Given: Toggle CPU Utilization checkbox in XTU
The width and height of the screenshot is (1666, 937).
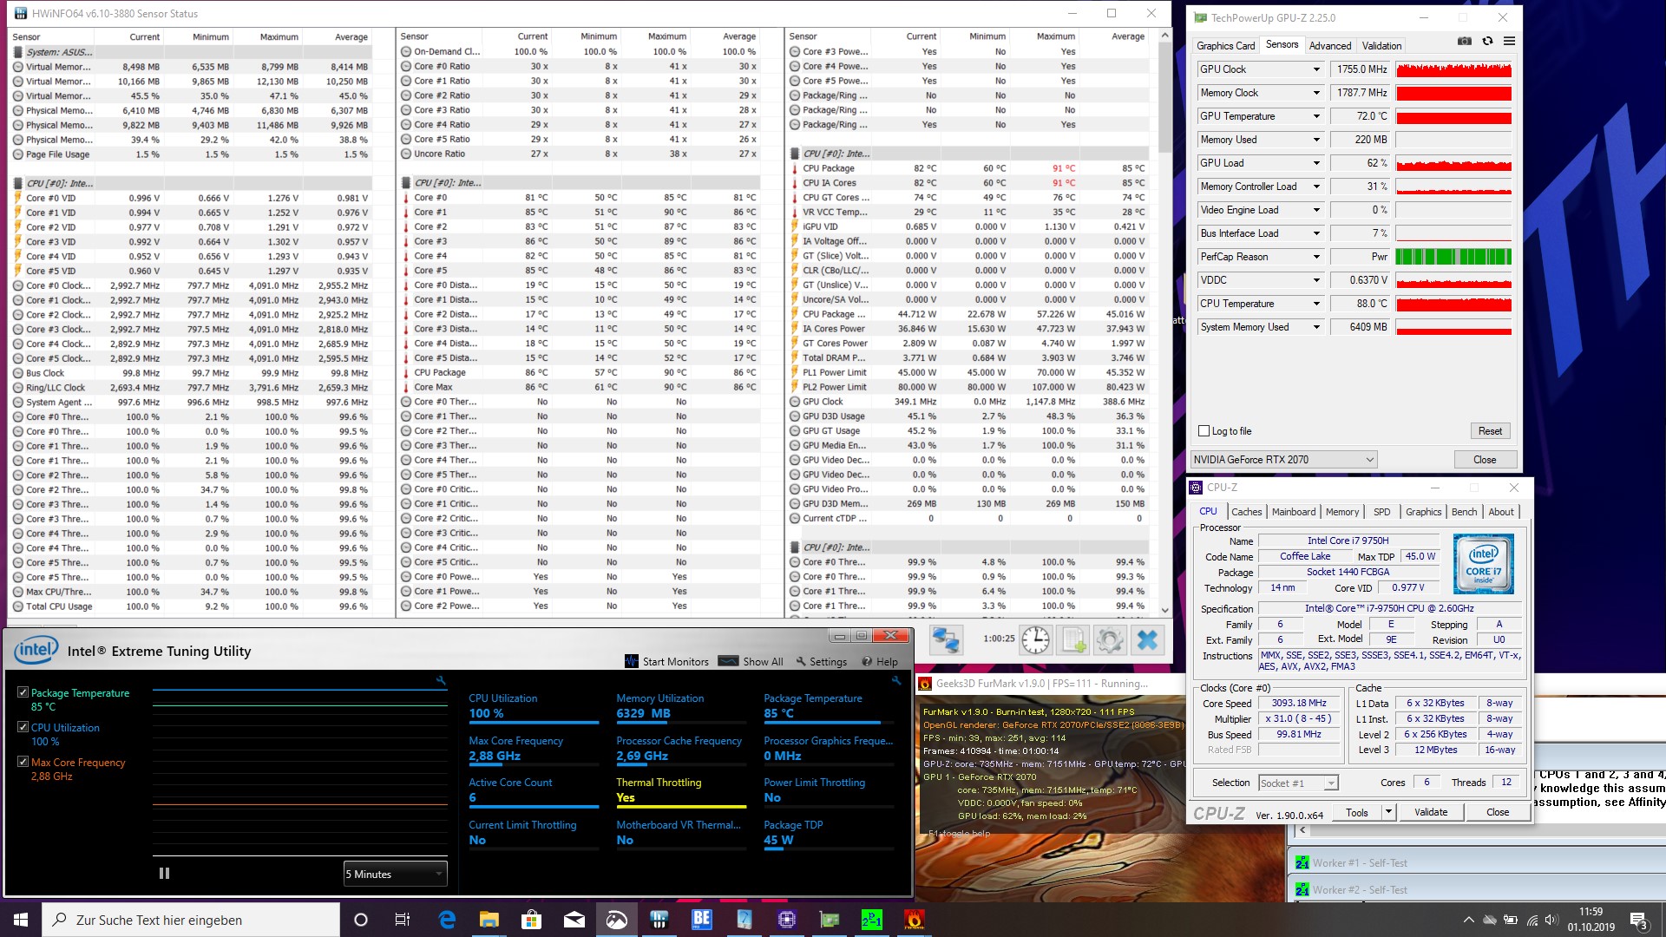Looking at the screenshot, I should coord(23,727).
